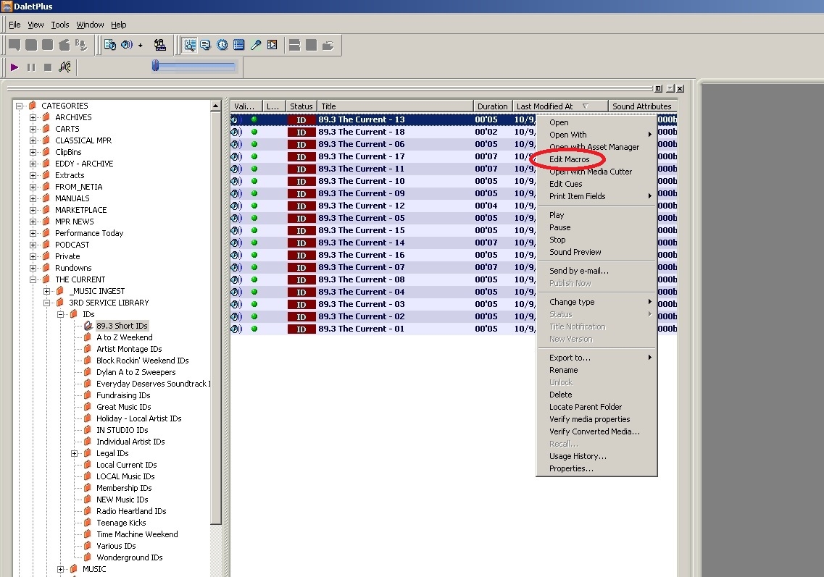
Task: Click the playback position slider track
Action: [x=196, y=66]
